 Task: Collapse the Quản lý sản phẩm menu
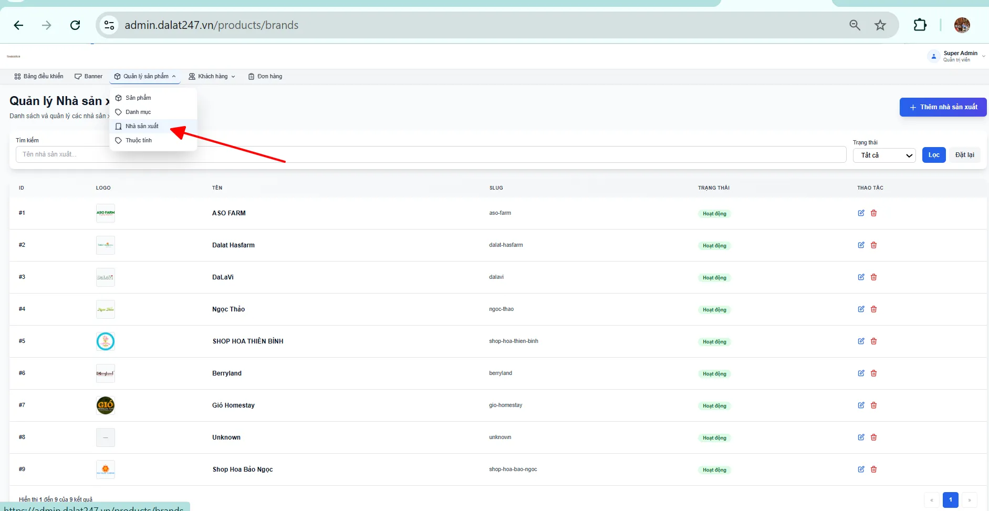point(145,76)
